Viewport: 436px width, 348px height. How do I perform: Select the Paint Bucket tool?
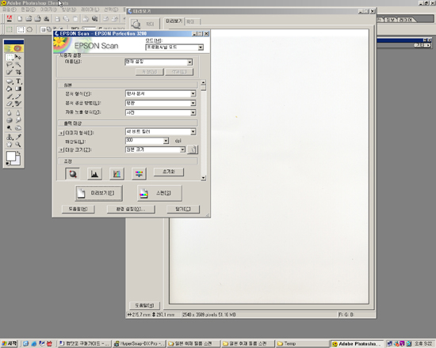10,89
